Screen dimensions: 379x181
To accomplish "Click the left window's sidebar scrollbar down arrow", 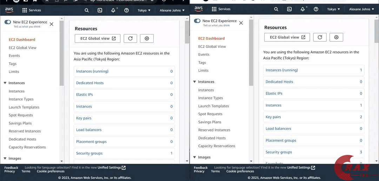I will pyautogui.click(x=62, y=161).
